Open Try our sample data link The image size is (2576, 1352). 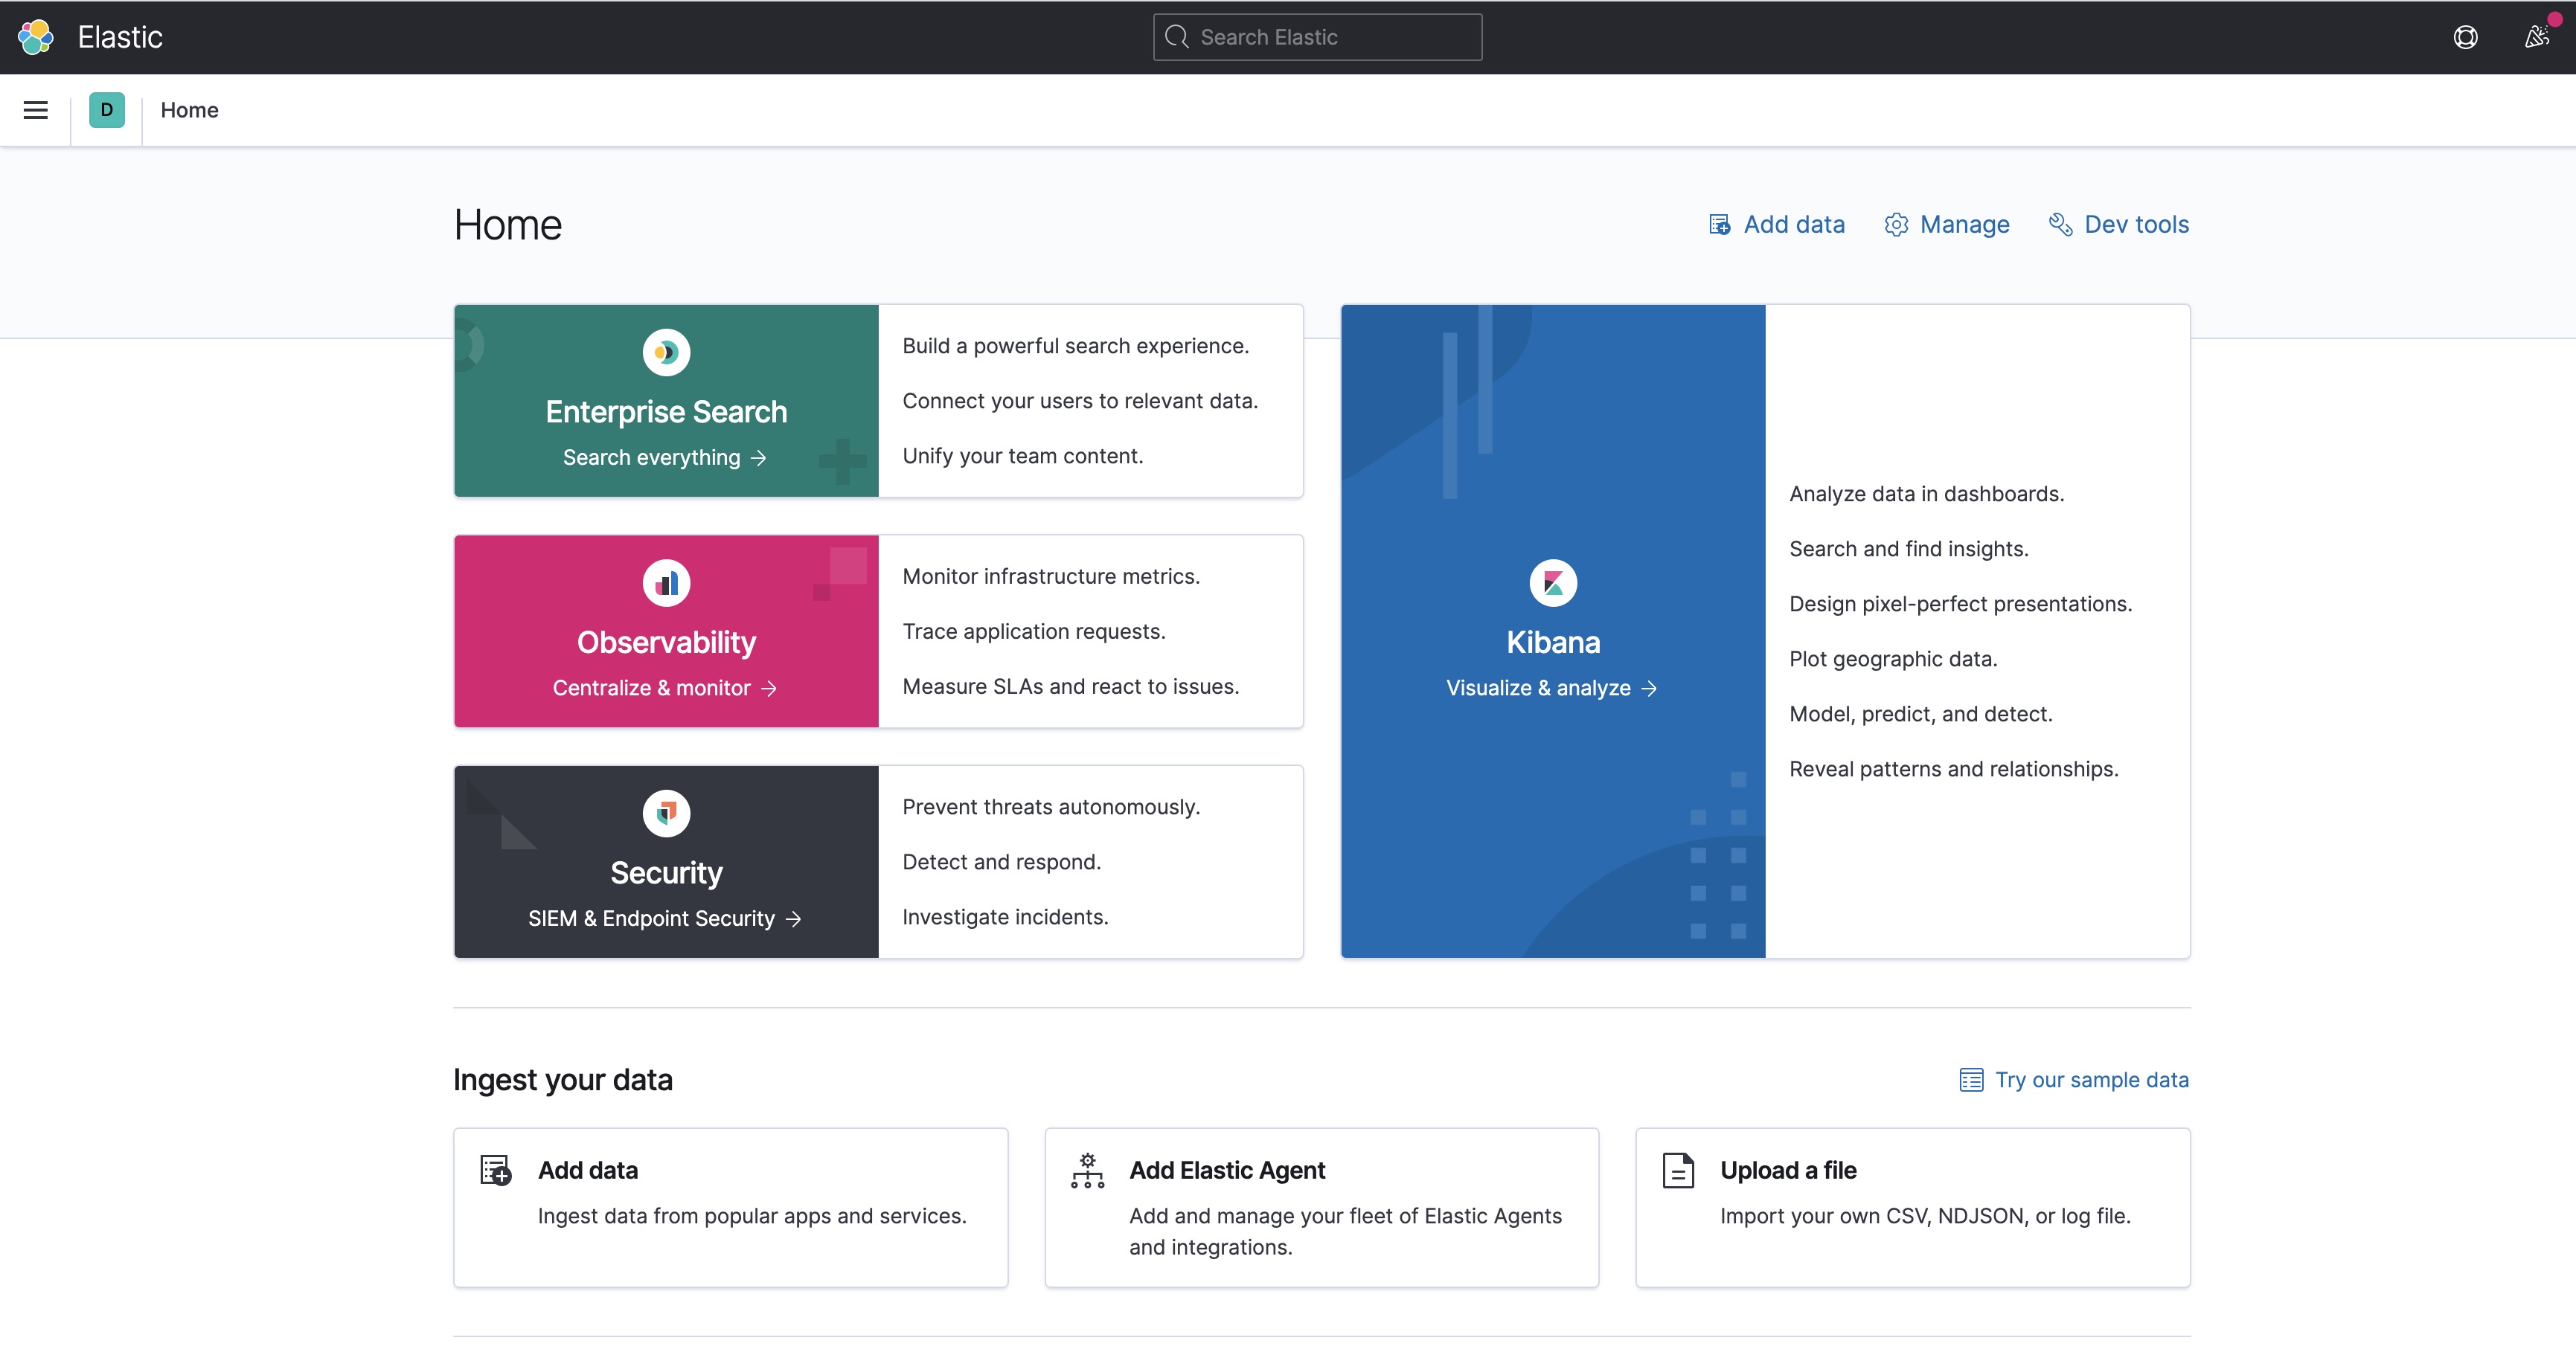[x=2074, y=1081]
